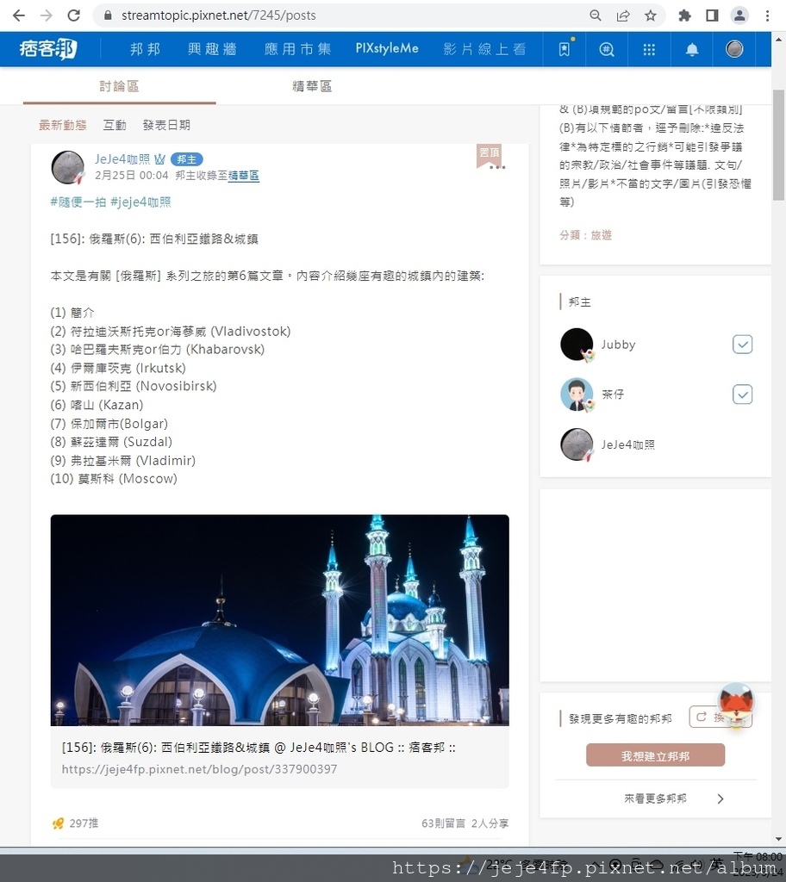Sort posts by 最新動態

(63, 125)
